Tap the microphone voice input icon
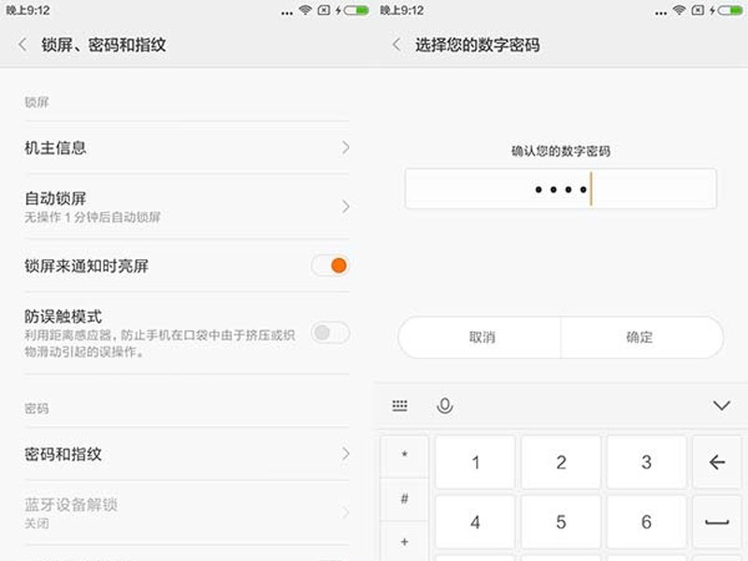 [445, 406]
